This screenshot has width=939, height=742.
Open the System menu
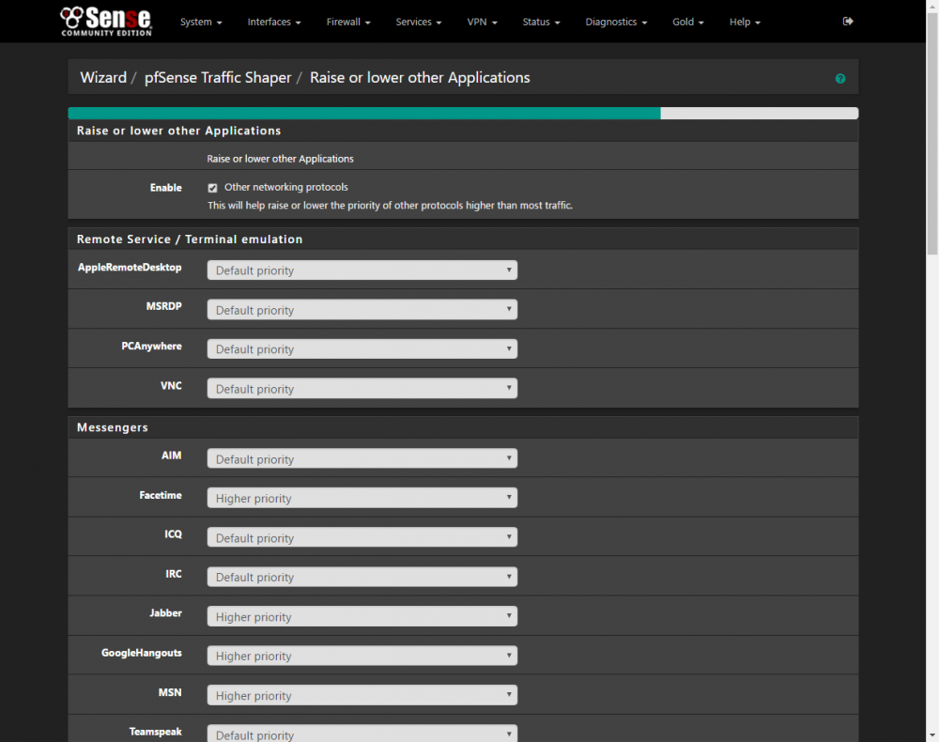[x=201, y=23]
